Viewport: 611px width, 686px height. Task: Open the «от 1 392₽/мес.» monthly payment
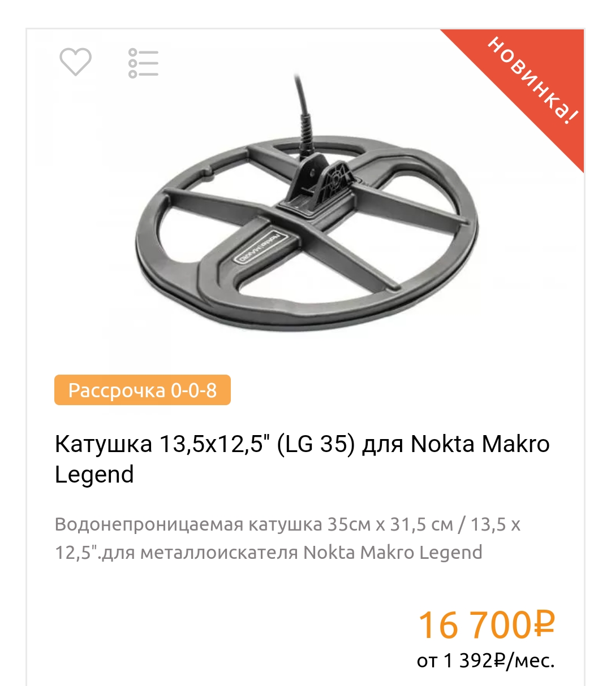point(486,660)
